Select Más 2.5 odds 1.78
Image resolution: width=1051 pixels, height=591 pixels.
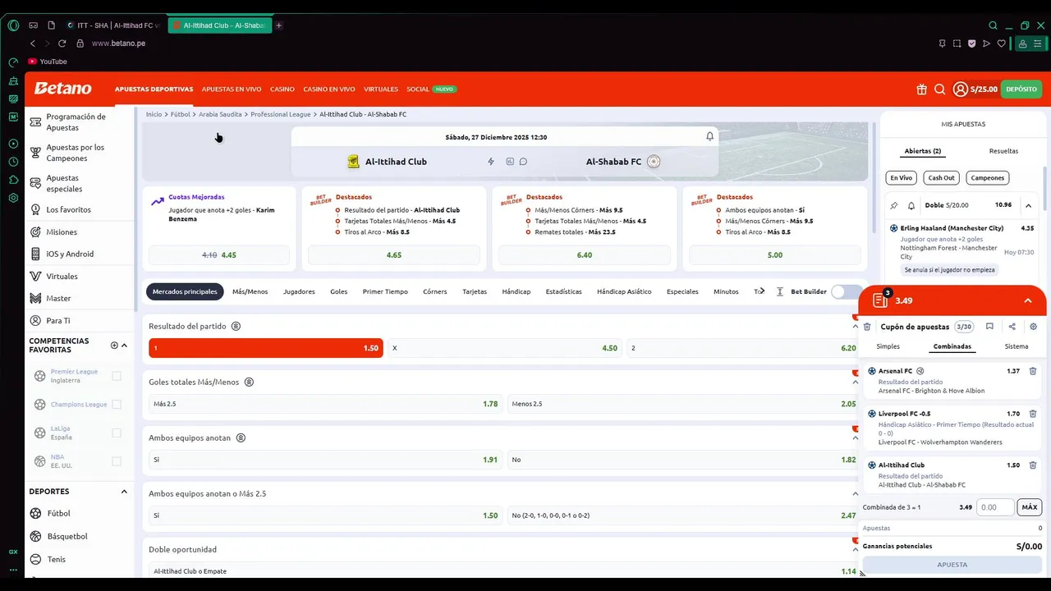point(325,404)
